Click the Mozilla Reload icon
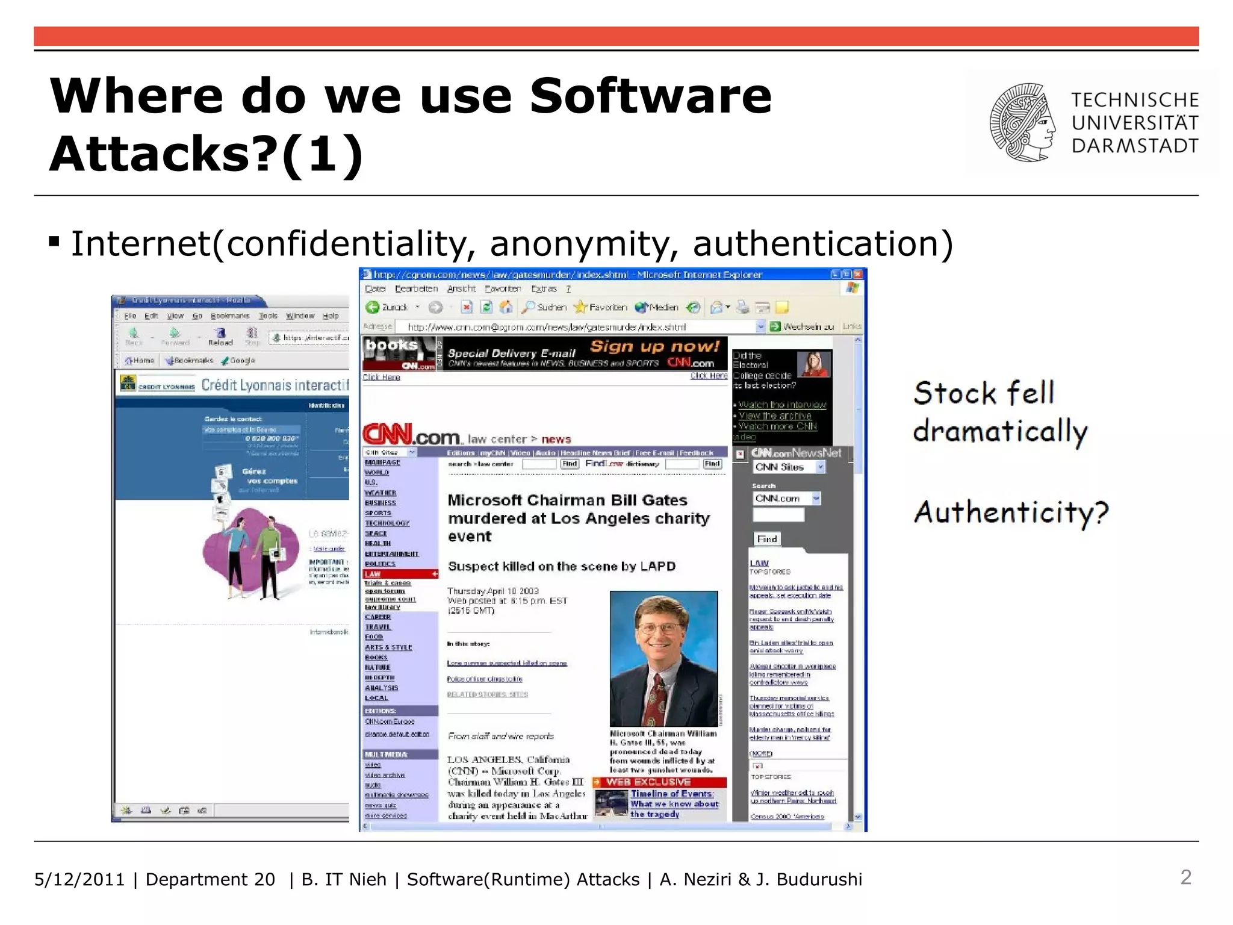This screenshot has width=1233, height=925. 220,333
